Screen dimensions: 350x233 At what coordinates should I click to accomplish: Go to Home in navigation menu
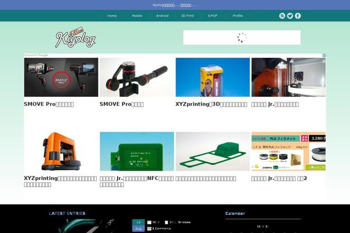(x=112, y=16)
